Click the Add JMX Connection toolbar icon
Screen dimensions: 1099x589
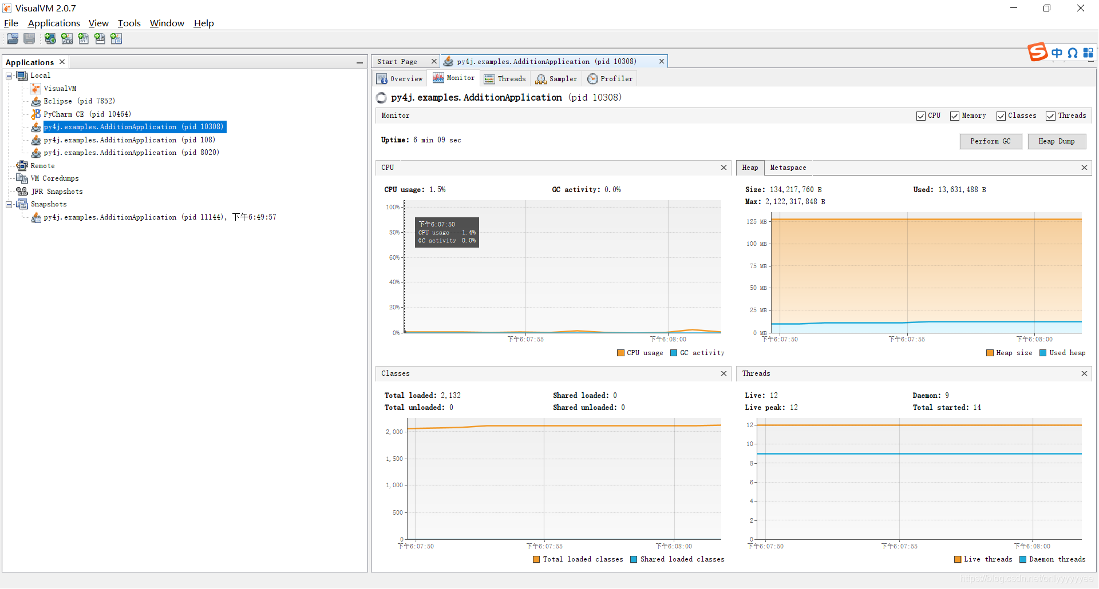pyautogui.click(x=67, y=38)
